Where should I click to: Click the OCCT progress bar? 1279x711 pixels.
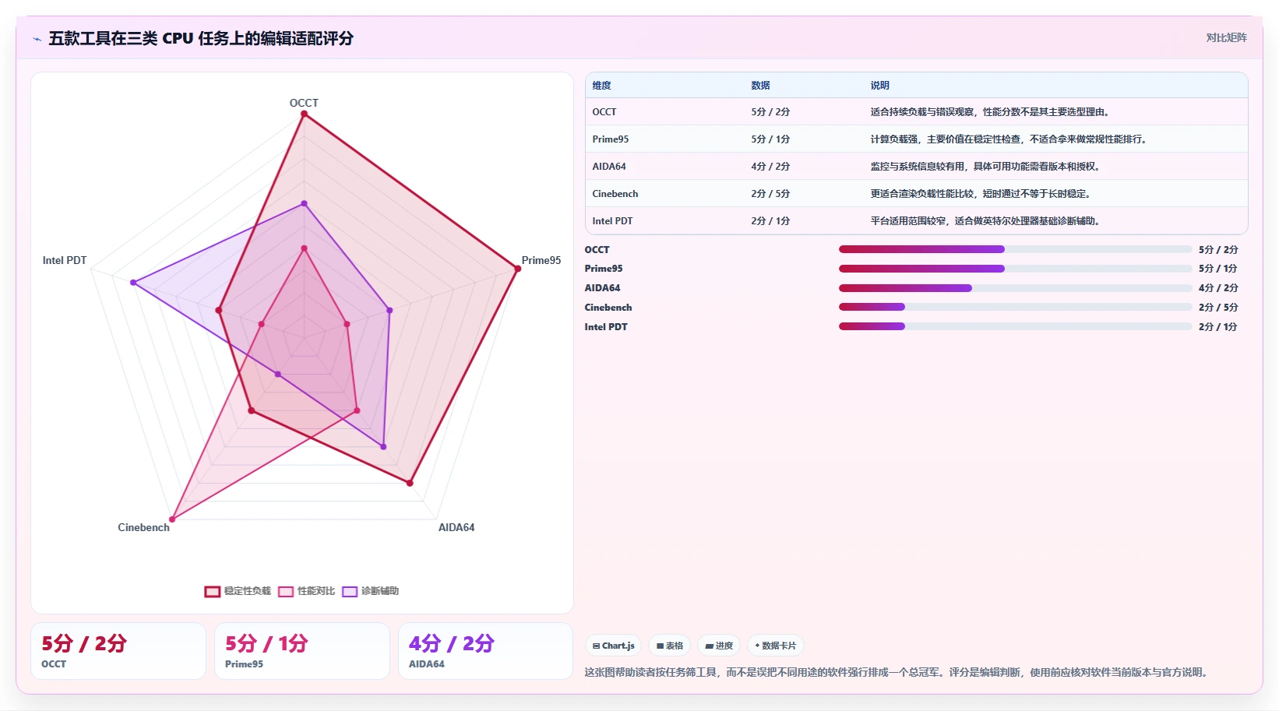[1015, 249]
